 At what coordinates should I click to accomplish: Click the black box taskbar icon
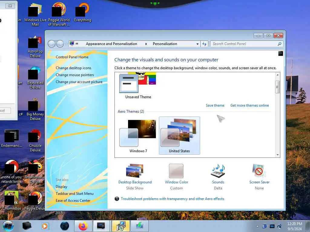(27, 226)
